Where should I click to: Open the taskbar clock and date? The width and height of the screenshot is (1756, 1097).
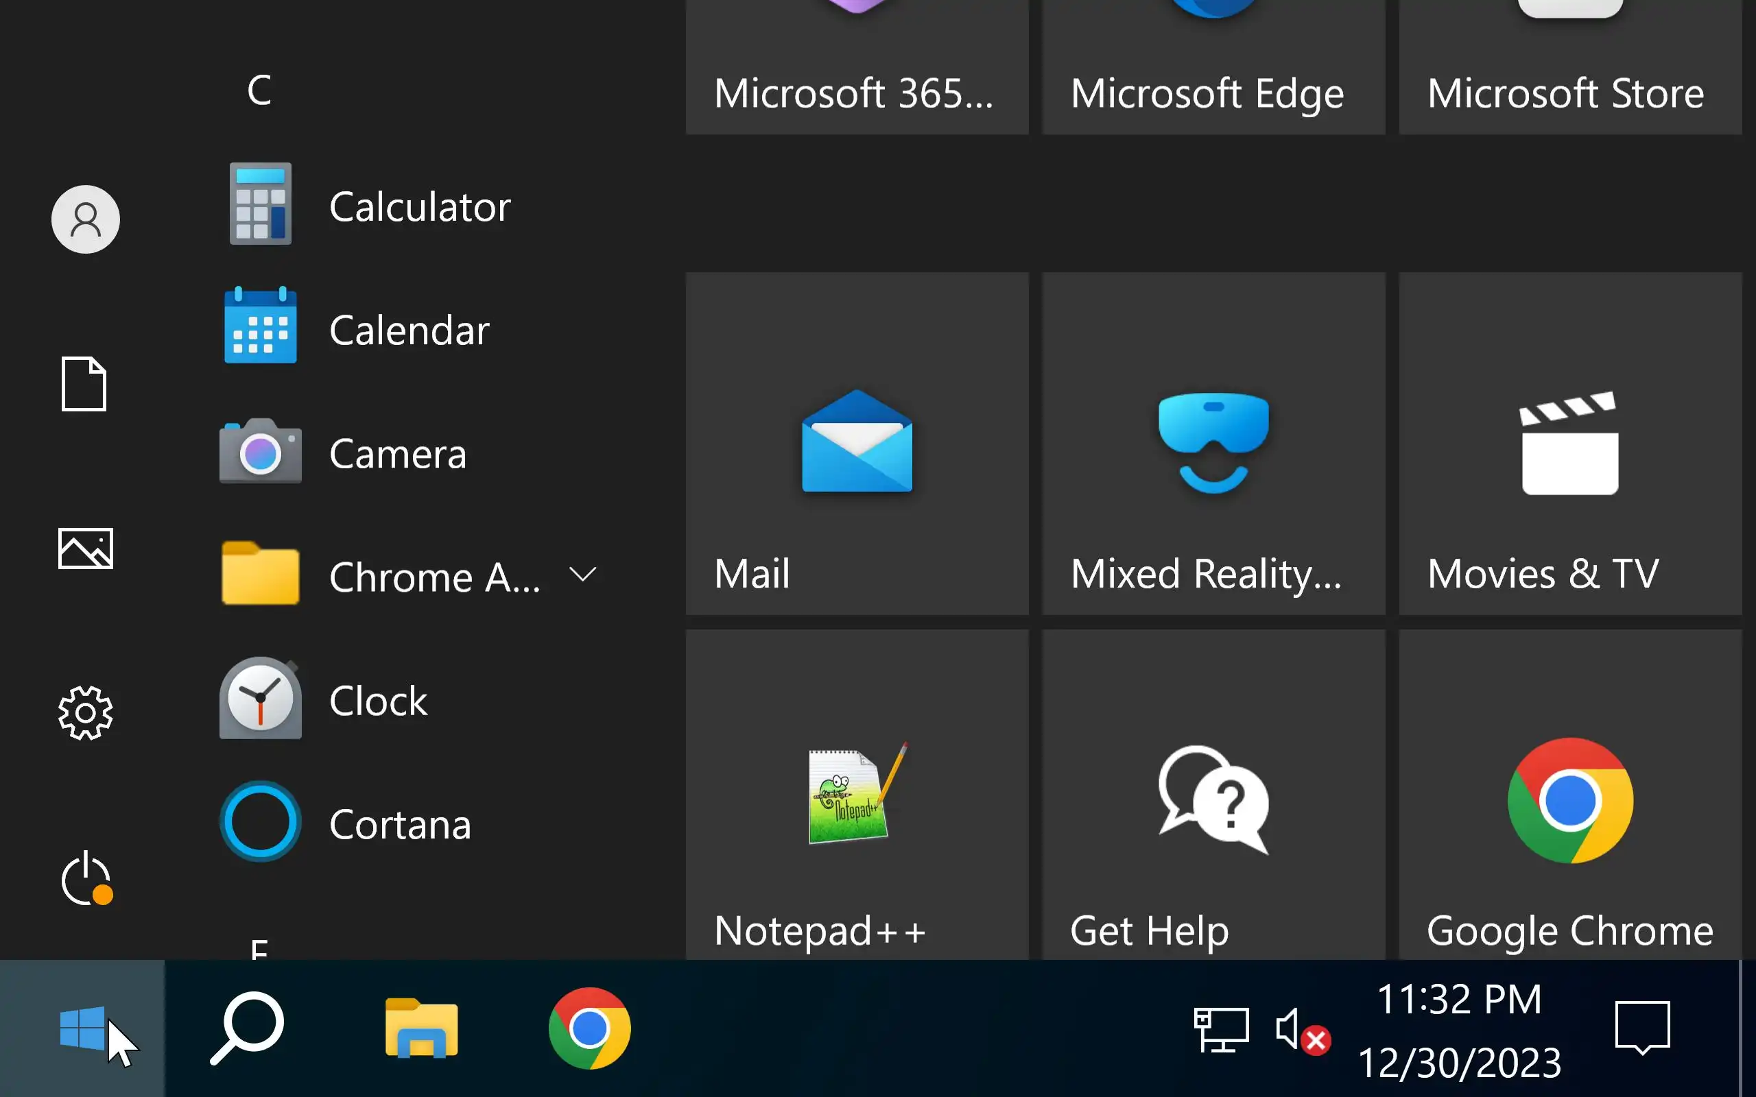(x=1459, y=1030)
